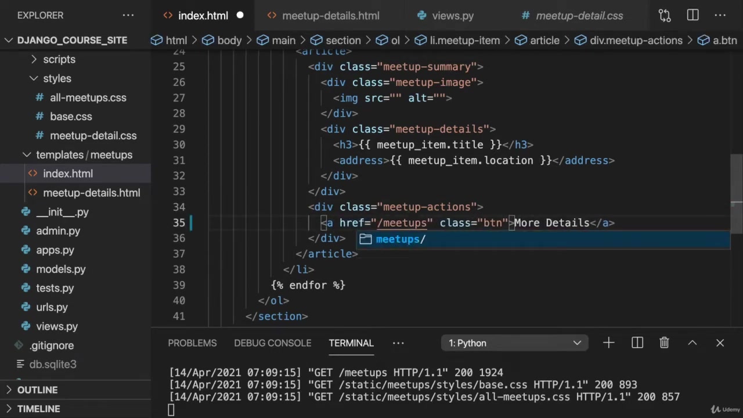The image size is (743, 418).
Task: Open models.py in the file explorer
Action: point(60,269)
